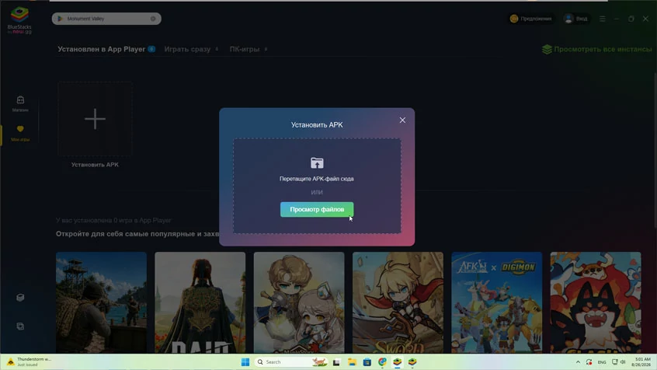Open the RAID game thumbnail
The height and width of the screenshot is (370, 657).
click(200, 302)
